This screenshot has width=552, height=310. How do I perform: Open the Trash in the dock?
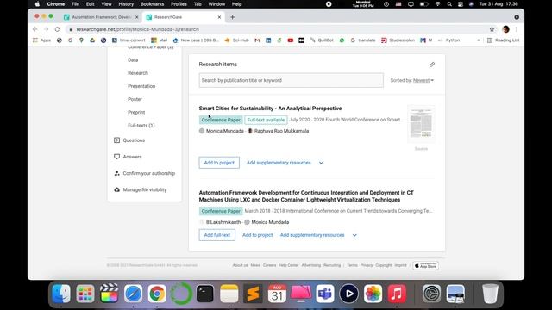490,294
